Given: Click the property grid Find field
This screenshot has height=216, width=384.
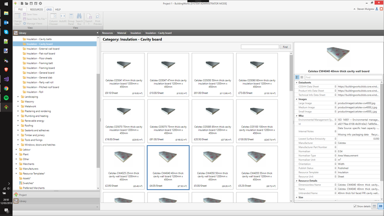Looking at the screenshot, I should [x=343, y=77].
